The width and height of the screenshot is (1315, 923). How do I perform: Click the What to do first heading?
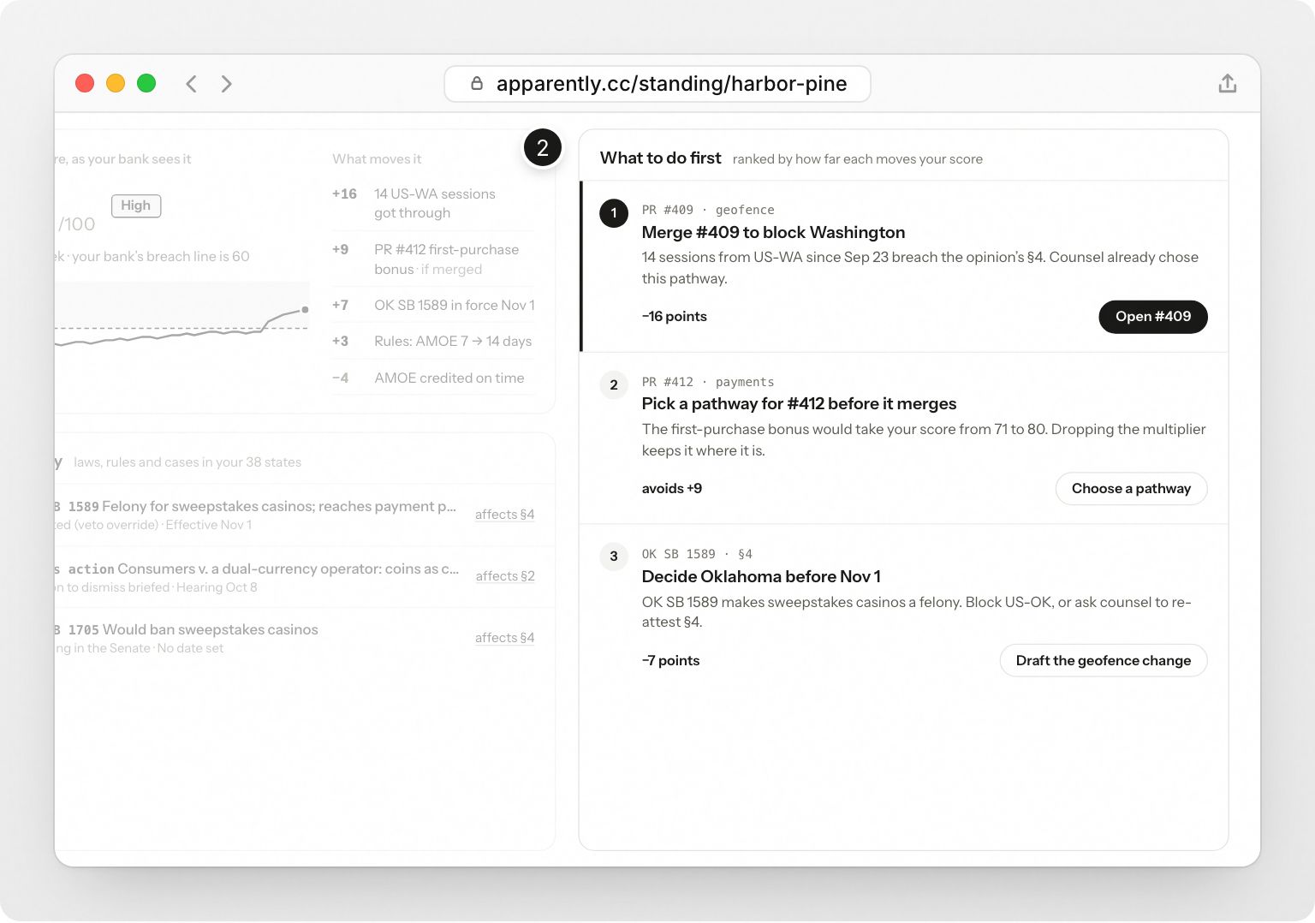coord(660,158)
